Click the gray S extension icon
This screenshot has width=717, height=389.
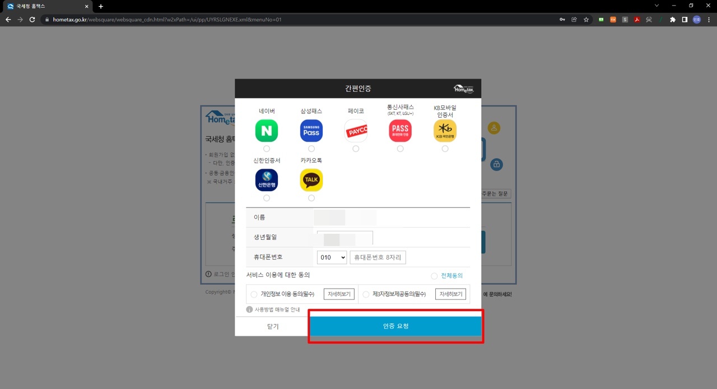[625, 19]
